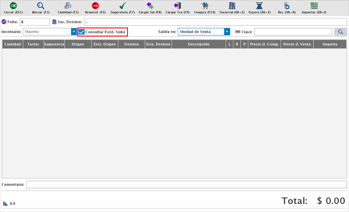This screenshot has height=212, width=349.
Task: Open Importar (Alt+I) spreadsheet icon
Action: point(314,6)
